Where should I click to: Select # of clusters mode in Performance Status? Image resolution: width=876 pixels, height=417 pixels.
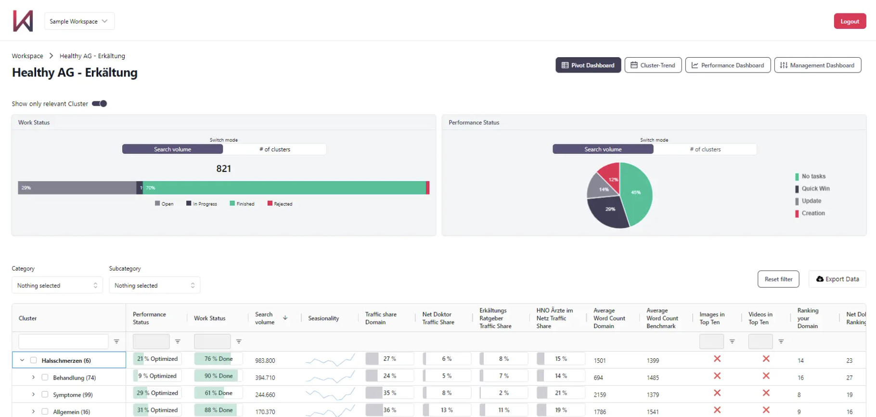click(x=705, y=149)
